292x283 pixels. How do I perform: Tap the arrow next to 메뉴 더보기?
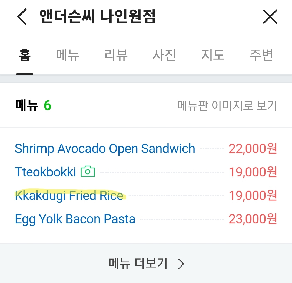(x=178, y=264)
